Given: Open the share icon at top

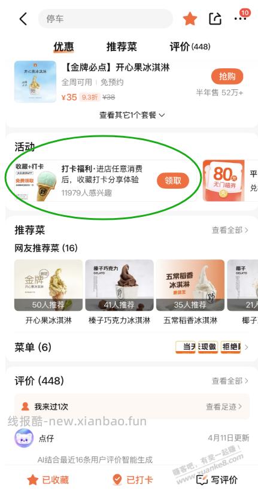Looking at the screenshot, I should click(x=215, y=19).
